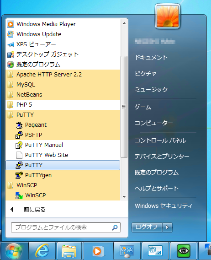The width and height of the screenshot is (211, 260).
Task: Select the Pageant text entry
Action: 36,125
